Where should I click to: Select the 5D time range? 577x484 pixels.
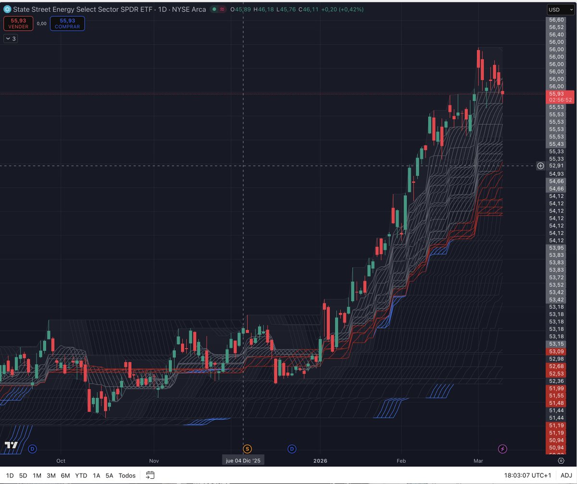coord(23,475)
